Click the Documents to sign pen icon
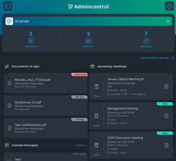The image size is (176, 161). 7,66
